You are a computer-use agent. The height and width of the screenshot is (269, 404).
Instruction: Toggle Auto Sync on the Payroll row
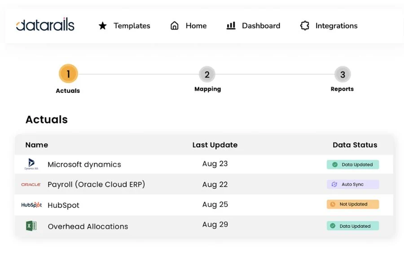(x=353, y=184)
